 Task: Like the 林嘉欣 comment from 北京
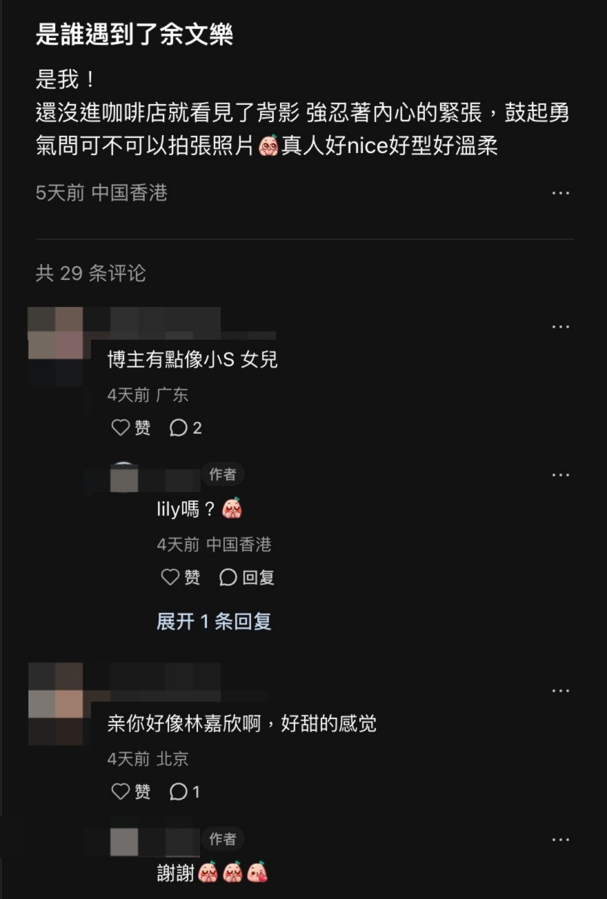click(131, 792)
